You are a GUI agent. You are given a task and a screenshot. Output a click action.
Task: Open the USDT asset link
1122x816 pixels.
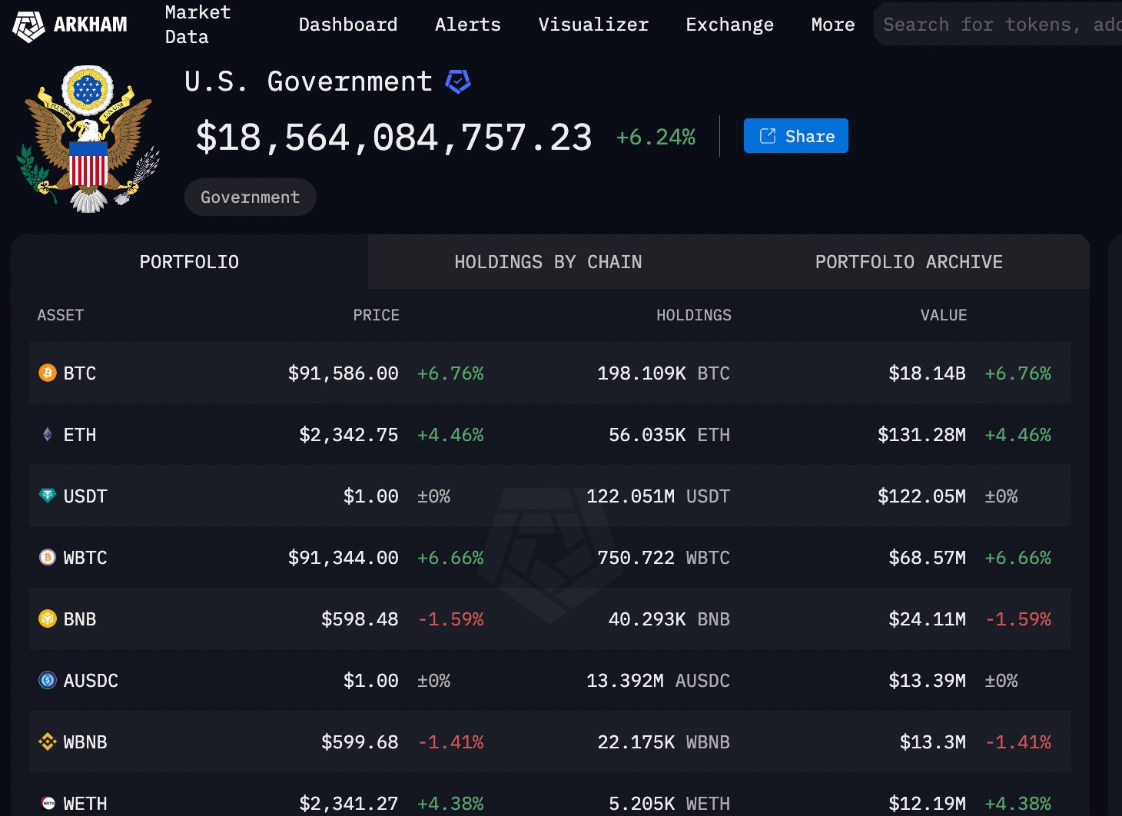click(85, 496)
